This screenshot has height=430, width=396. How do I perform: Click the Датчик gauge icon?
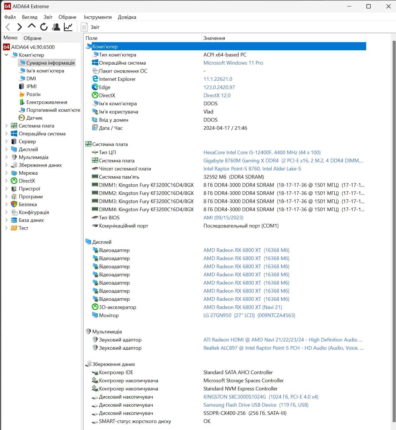[22, 118]
